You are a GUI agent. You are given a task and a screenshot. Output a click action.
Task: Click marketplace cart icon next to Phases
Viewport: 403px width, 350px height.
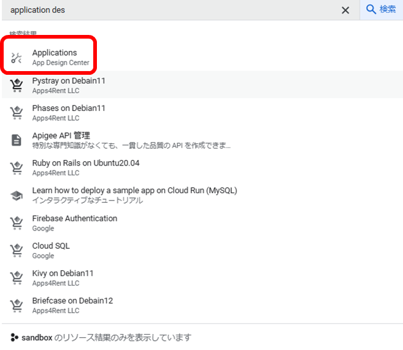(x=17, y=113)
